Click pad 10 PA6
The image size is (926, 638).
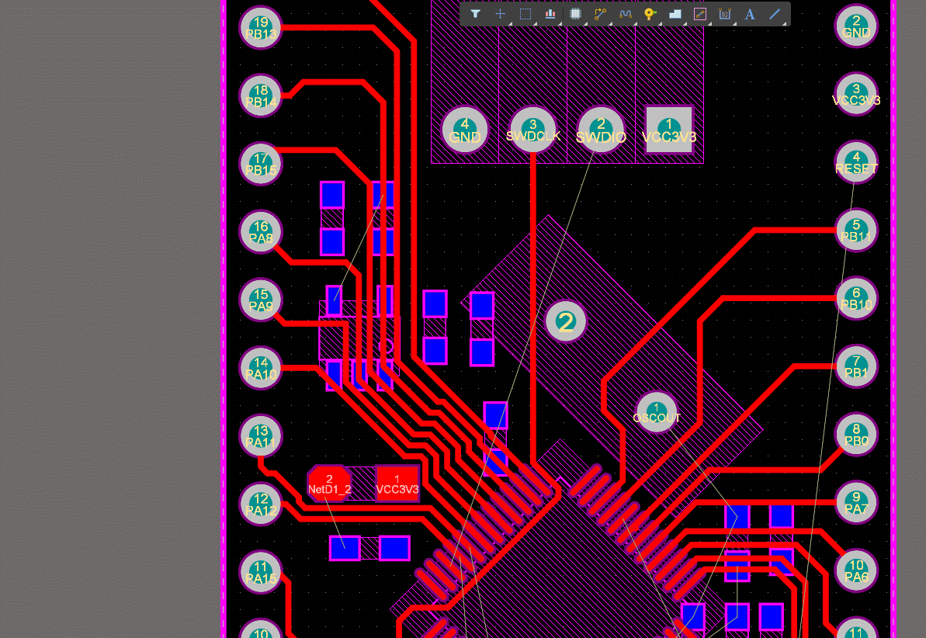856,570
